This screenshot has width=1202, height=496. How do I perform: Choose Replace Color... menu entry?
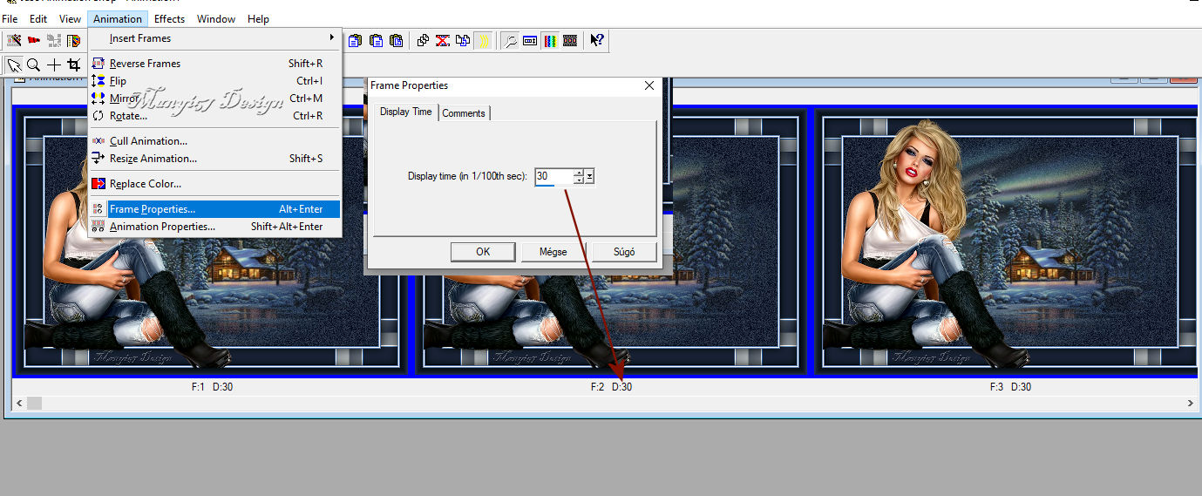(214, 184)
